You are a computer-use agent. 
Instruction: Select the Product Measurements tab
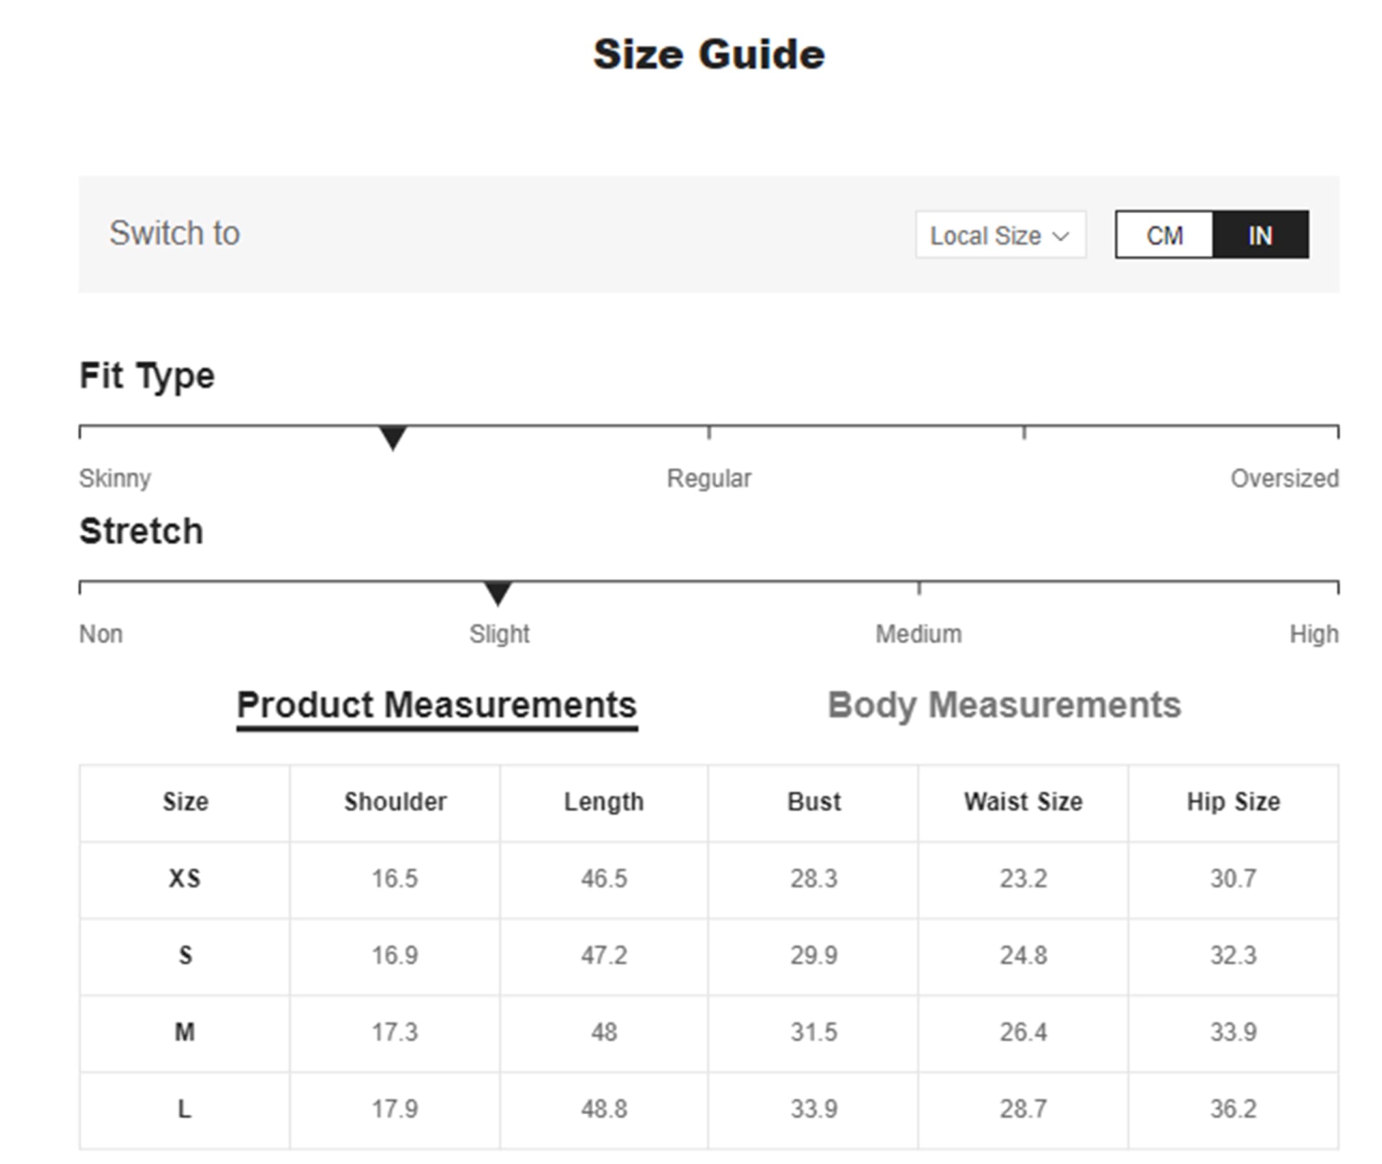437,705
